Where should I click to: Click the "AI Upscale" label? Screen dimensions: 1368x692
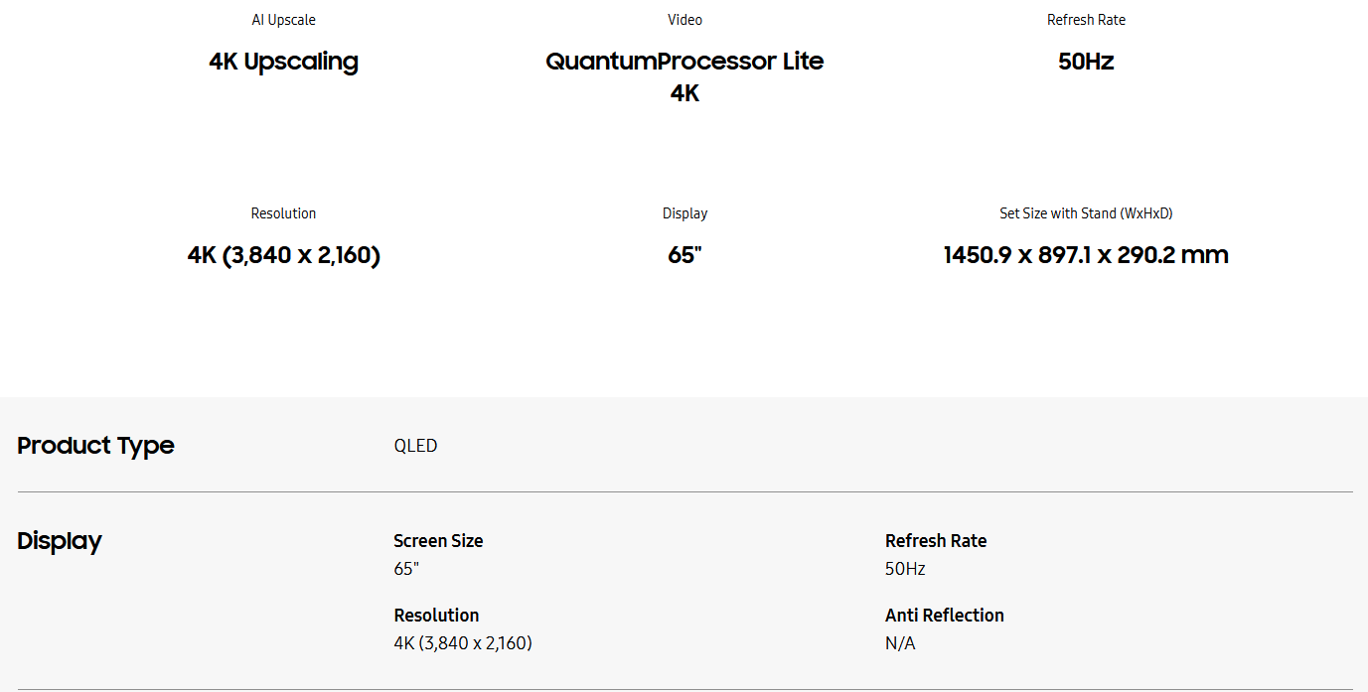coord(283,20)
